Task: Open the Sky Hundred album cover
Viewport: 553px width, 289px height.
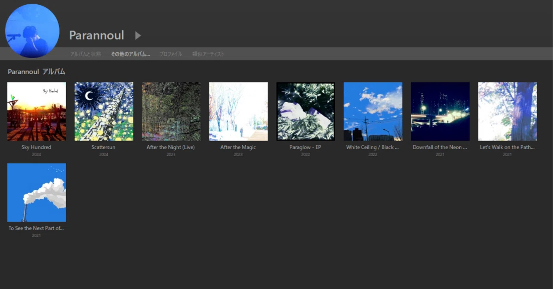Action: (x=37, y=111)
